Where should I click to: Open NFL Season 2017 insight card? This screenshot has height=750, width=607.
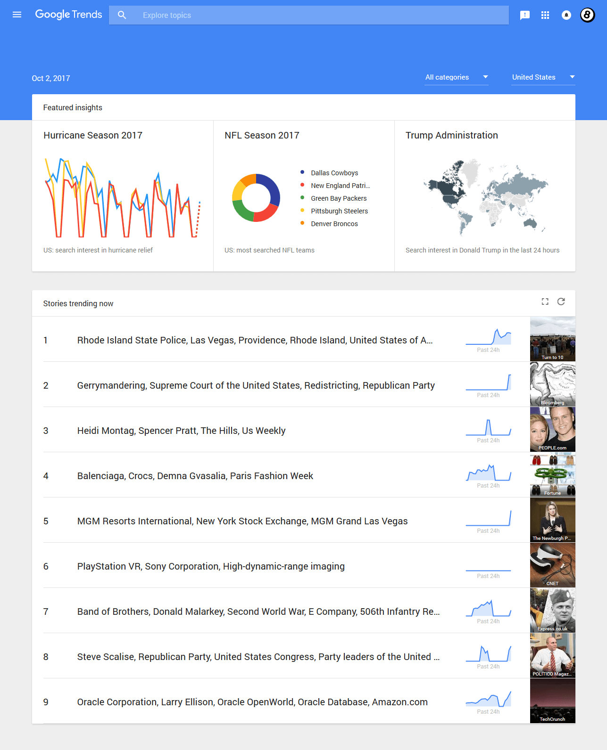coord(304,196)
